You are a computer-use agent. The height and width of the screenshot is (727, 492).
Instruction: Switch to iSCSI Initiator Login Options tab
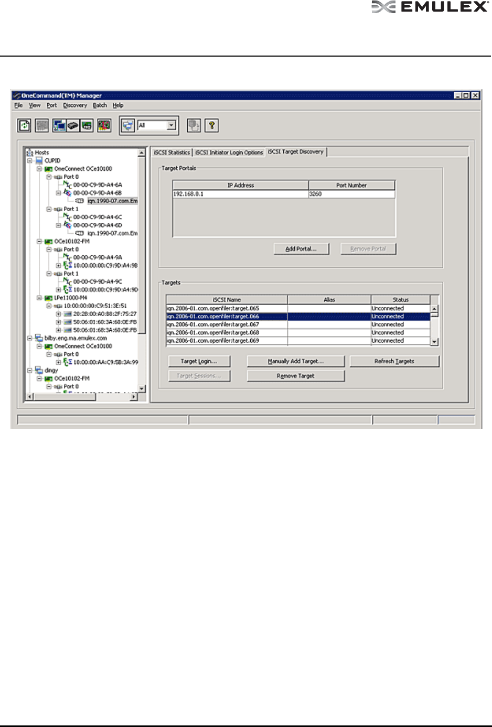point(229,153)
